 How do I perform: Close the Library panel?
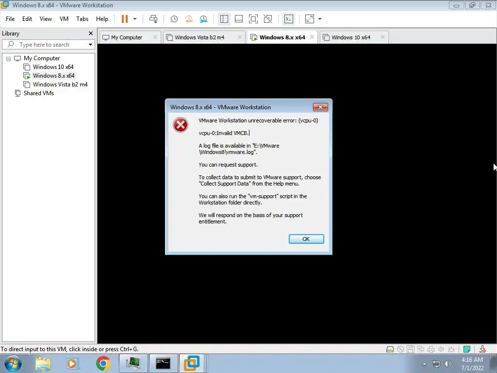[91, 34]
